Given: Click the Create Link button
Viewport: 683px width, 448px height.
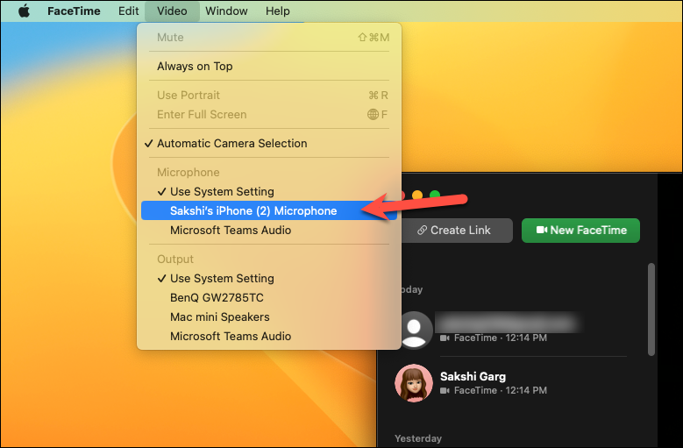Looking at the screenshot, I should [x=457, y=231].
